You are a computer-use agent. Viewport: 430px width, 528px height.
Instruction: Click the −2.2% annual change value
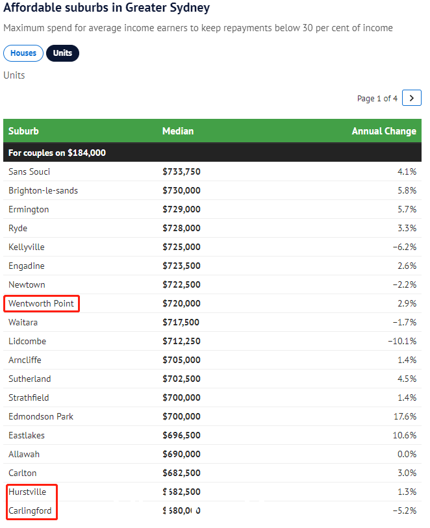(405, 285)
